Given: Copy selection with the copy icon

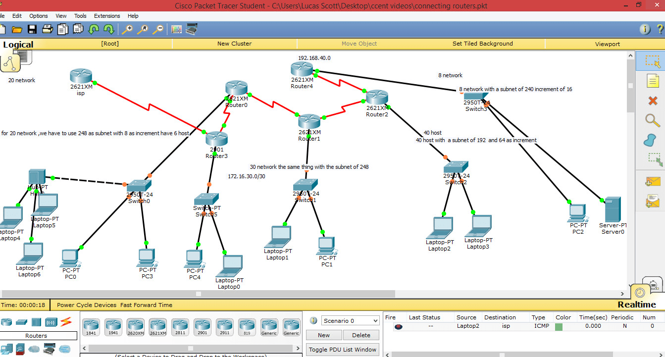Looking at the screenshot, I should pyautogui.click(x=62, y=29).
